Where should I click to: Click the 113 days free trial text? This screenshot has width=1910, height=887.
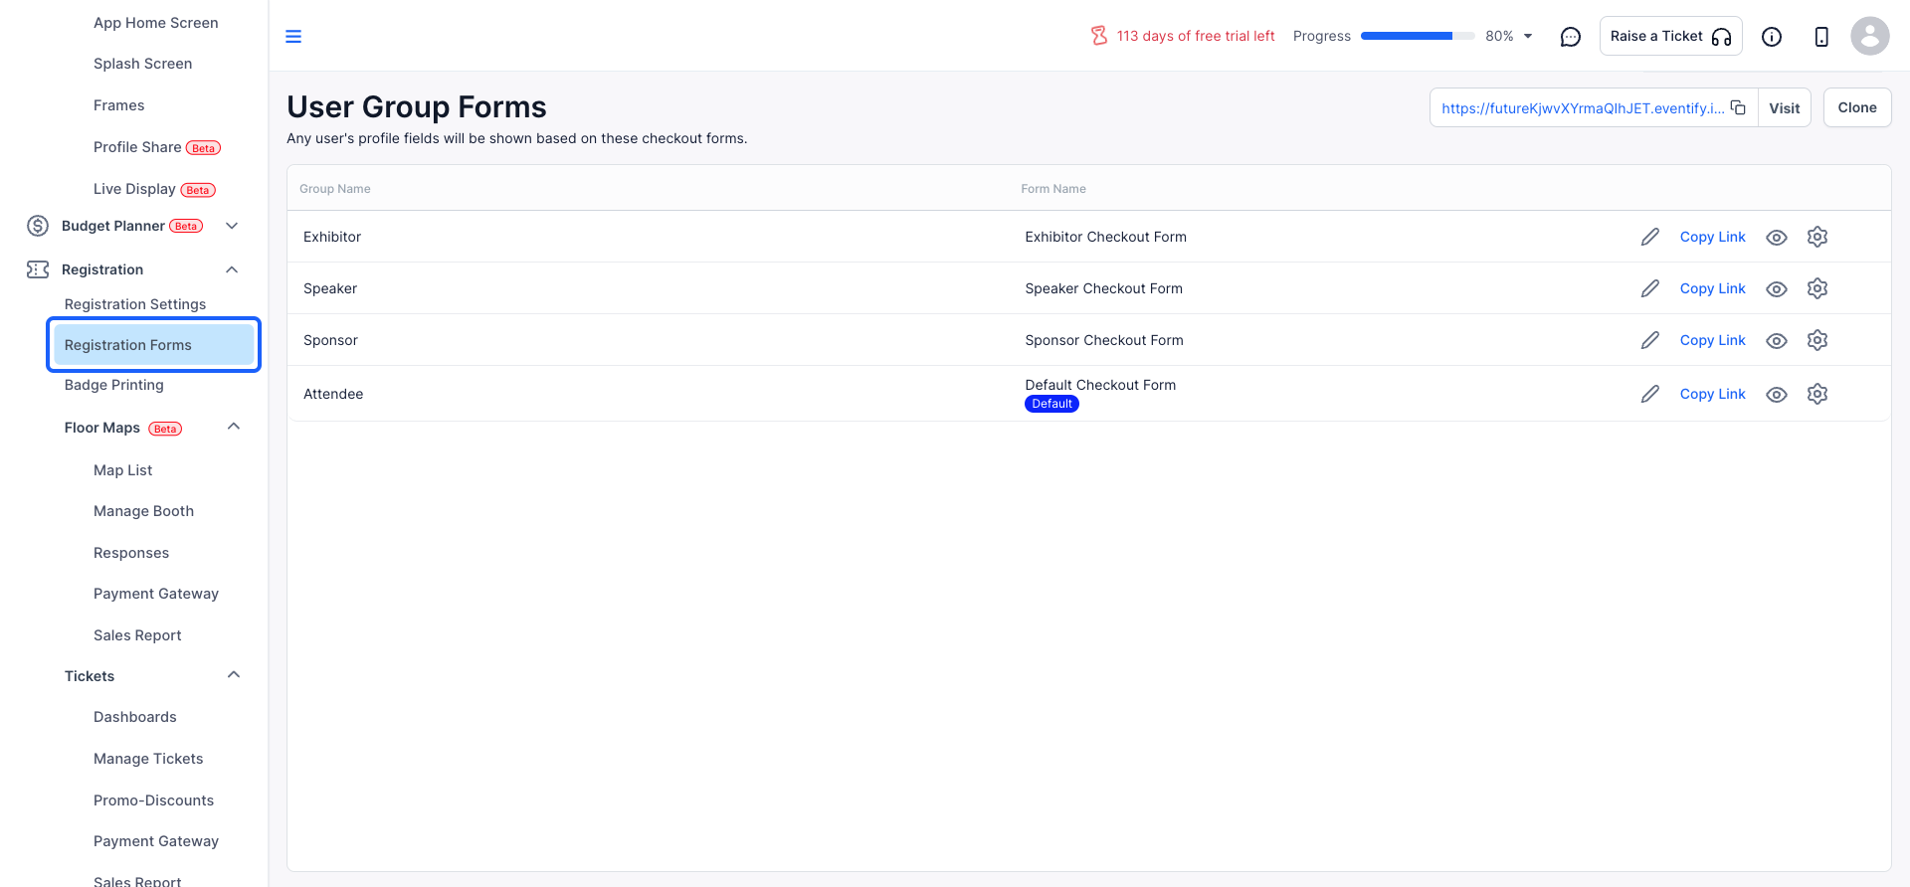(x=1196, y=36)
